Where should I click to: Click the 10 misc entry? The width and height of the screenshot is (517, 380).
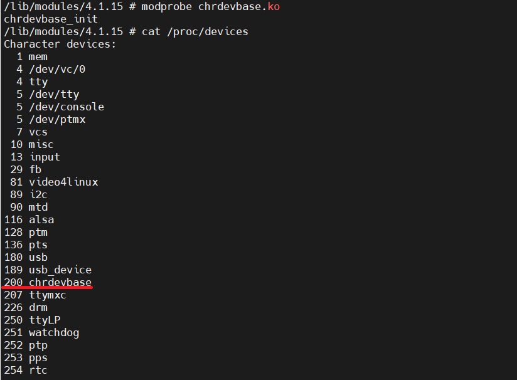click(32, 144)
